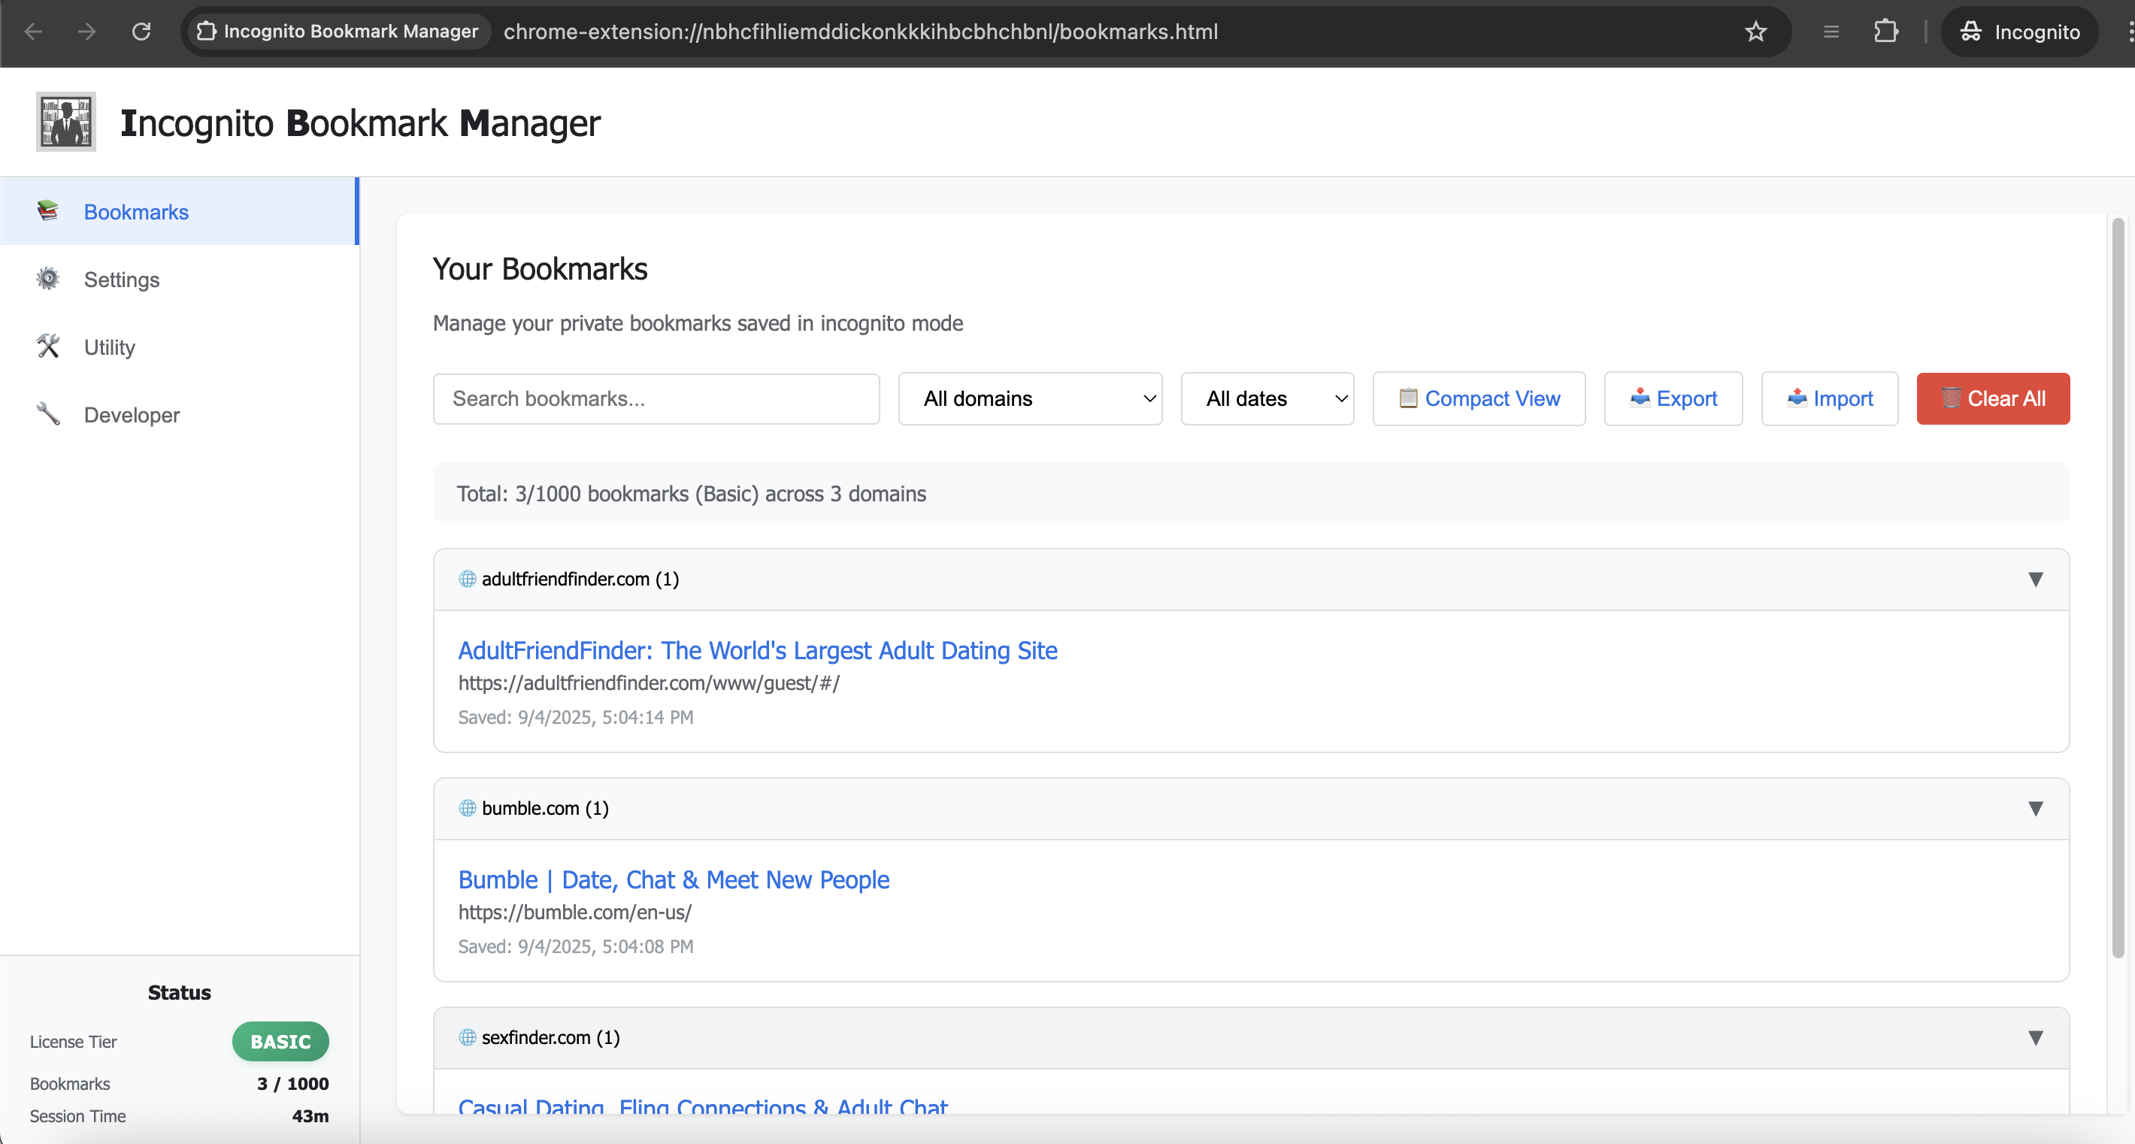Click the bookmark star in the address bar

(1756, 32)
